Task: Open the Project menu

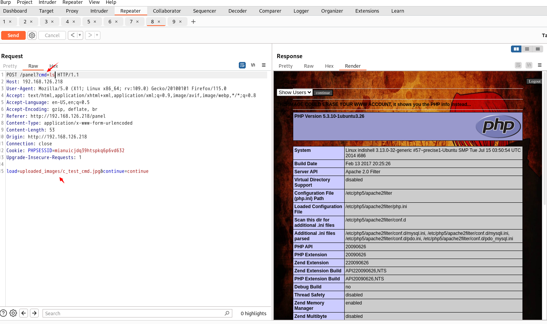Action: tap(25, 2)
